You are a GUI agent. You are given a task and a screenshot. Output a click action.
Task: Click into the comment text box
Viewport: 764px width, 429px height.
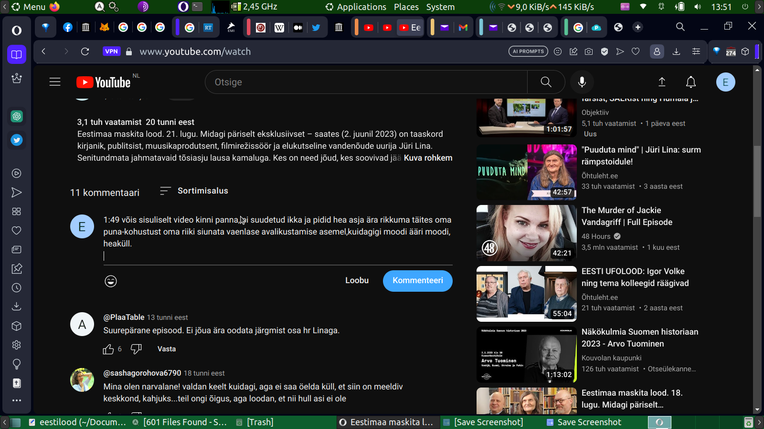(x=278, y=238)
